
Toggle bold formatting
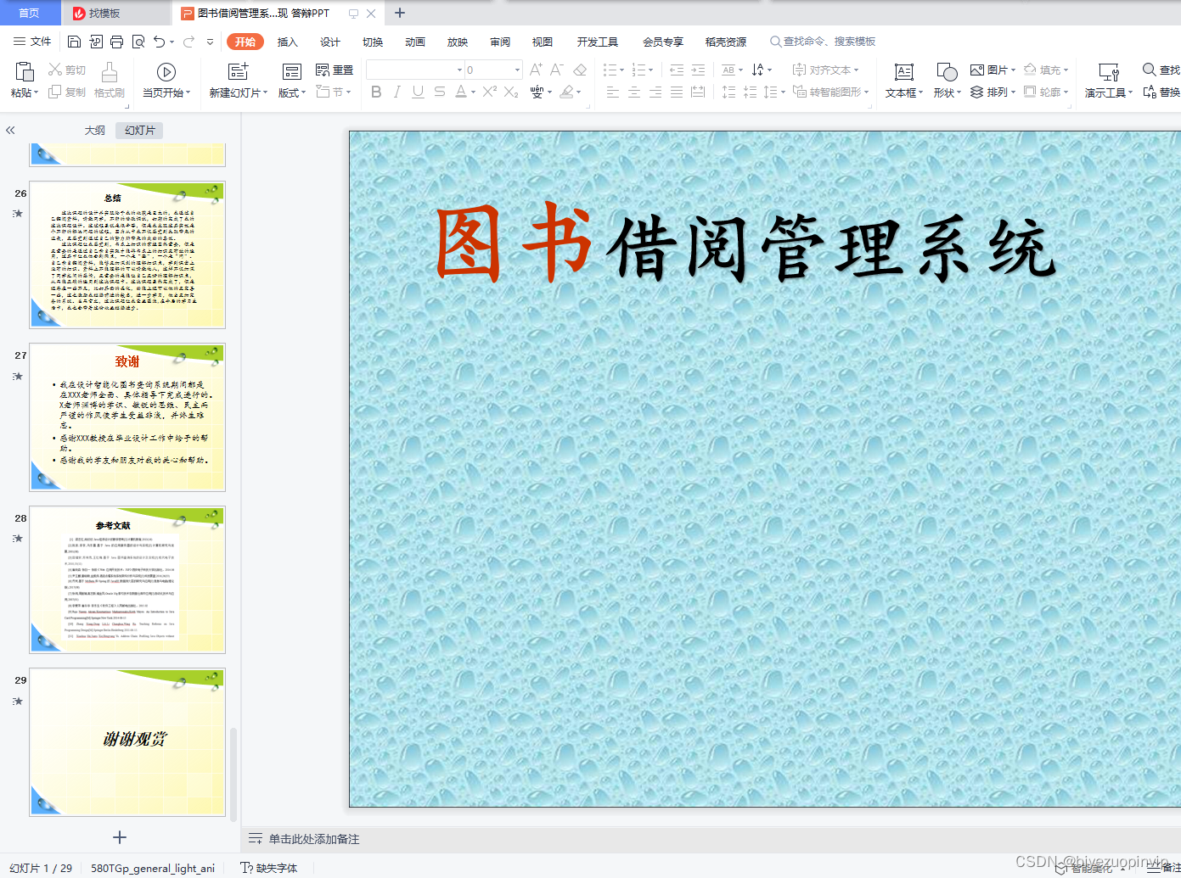[376, 92]
